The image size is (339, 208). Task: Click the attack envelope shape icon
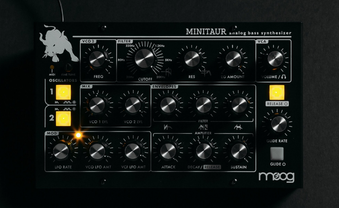click(168, 127)
